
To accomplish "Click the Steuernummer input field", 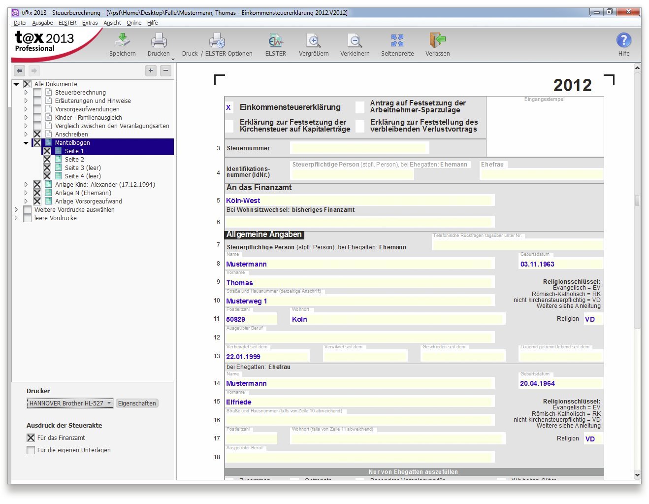I will click(x=359, y=148).
